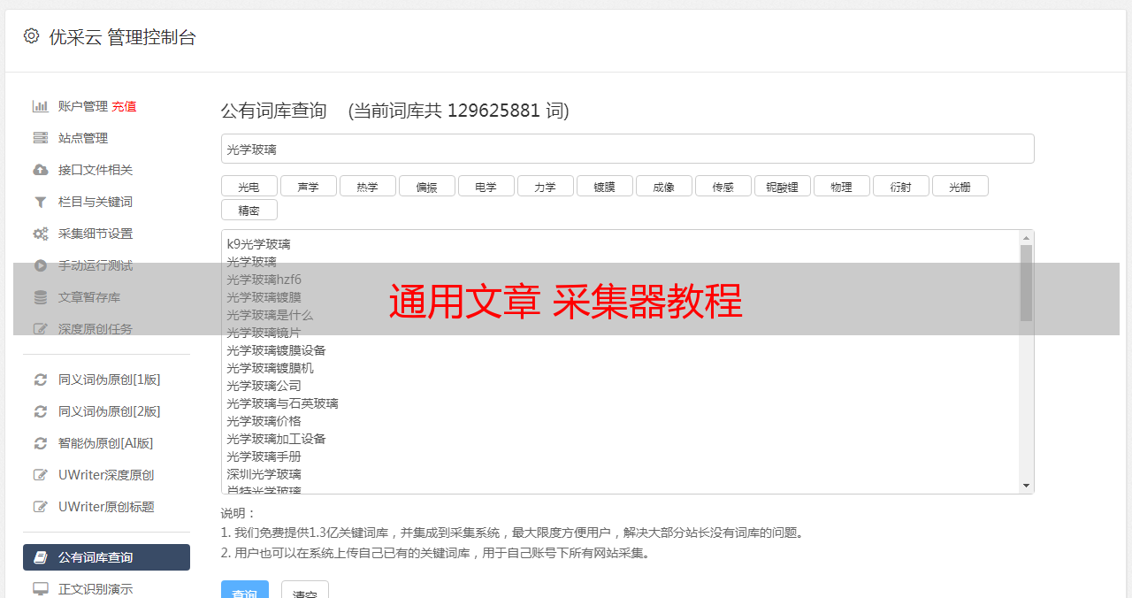Select result 光学玻璃加工设备
The height and width of the screenshot is (598, 1132).
pos(276,439)
